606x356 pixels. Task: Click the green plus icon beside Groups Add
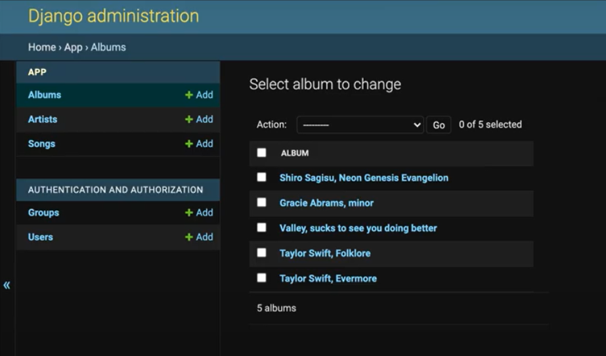pyautogui.click(x=189, y=213)
